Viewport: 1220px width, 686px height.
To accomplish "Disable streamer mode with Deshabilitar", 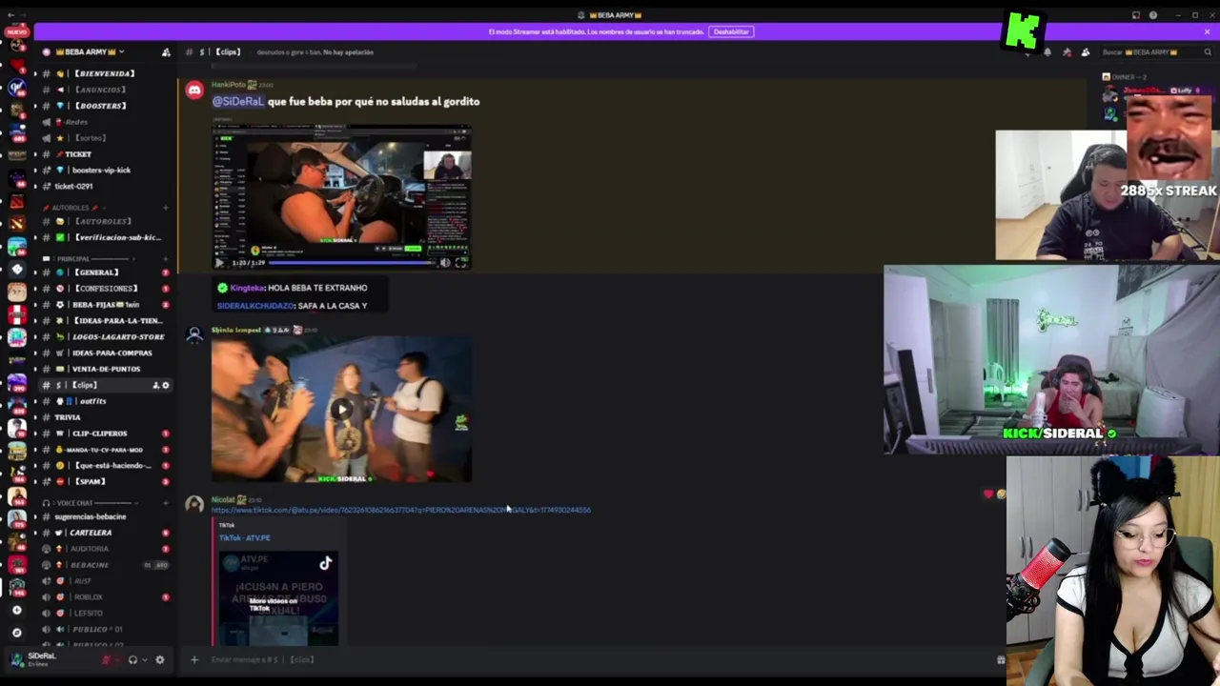I will coord(731,31).
